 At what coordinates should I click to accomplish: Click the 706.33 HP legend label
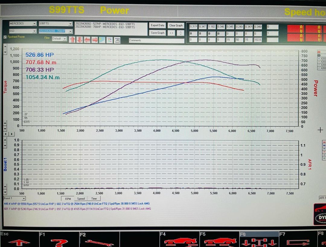tap(40, 70)
